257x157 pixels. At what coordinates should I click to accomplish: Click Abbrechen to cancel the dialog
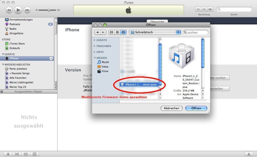coord(171,108)
